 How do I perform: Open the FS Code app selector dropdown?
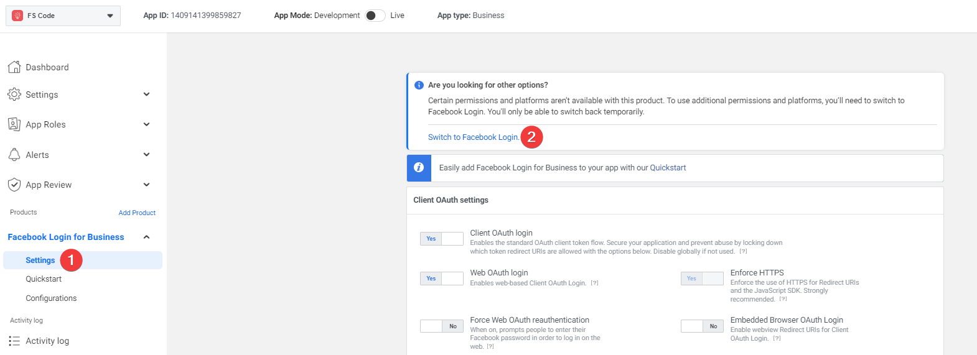tap(63, 16)
